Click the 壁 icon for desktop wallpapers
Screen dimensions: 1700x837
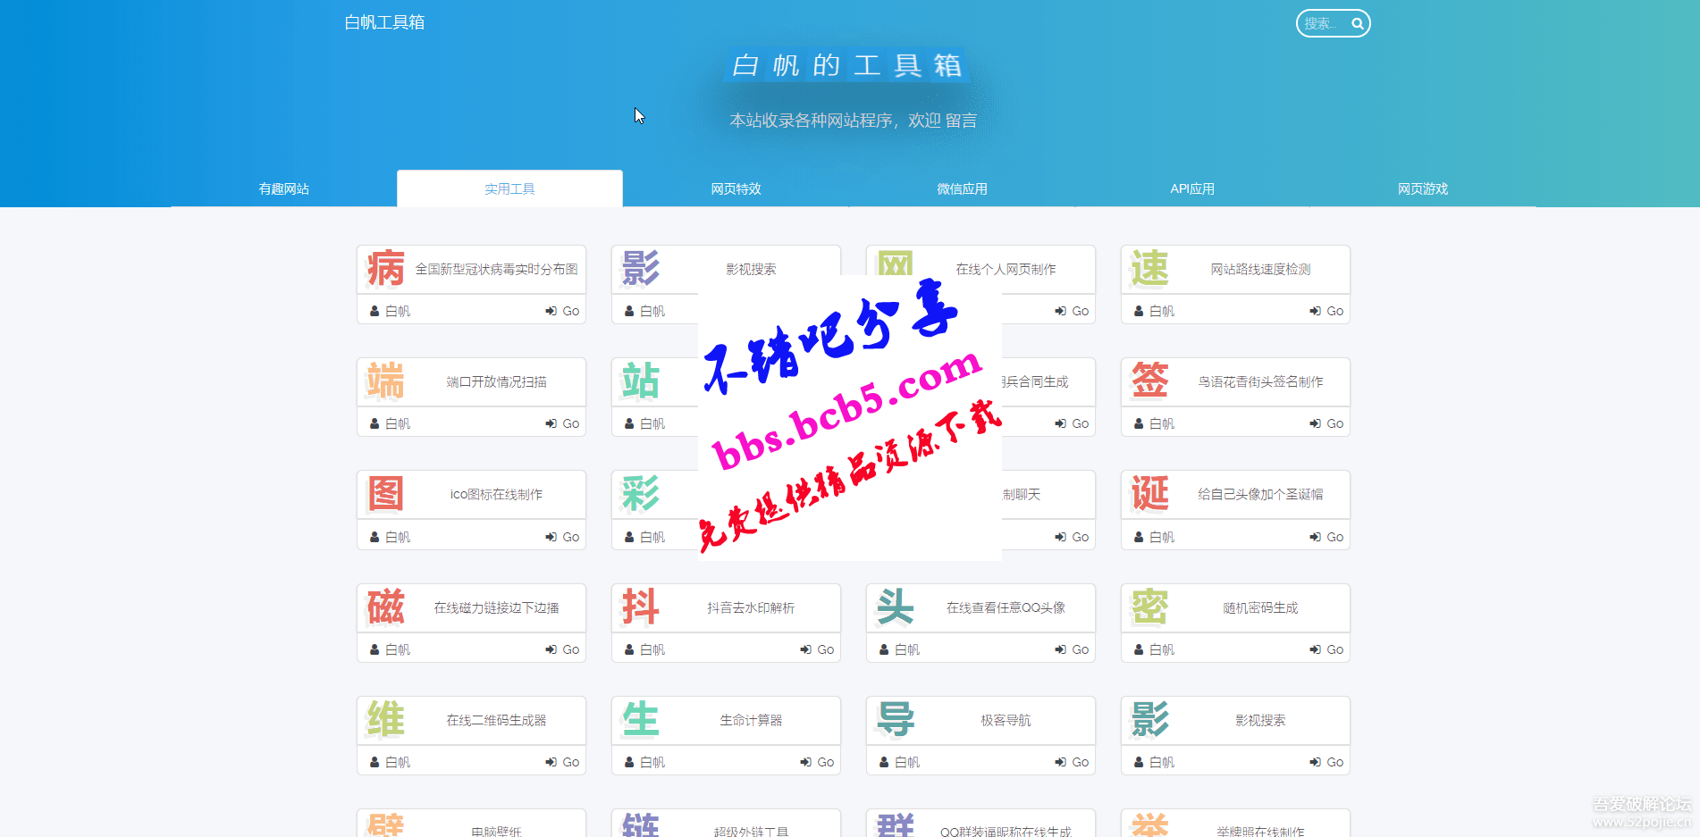tap(385, 824)
